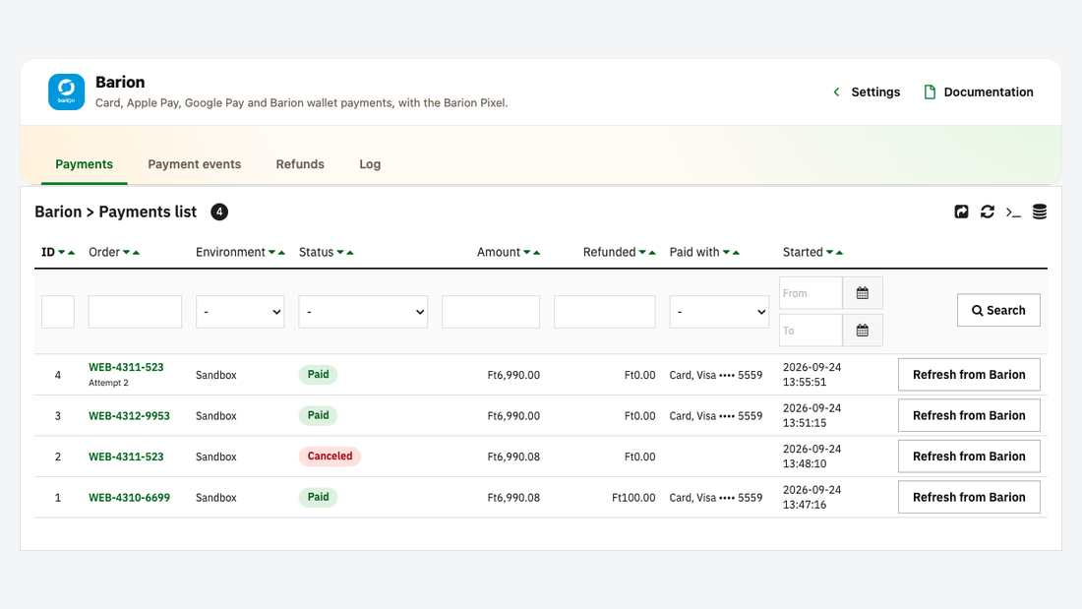Switch to the Payments tab
1082x609 pixels.
[85, 164]
